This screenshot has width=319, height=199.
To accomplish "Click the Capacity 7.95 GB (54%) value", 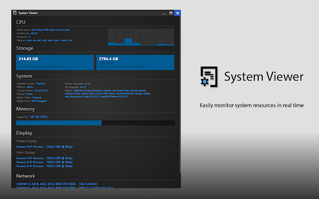I will coord(38,117).
